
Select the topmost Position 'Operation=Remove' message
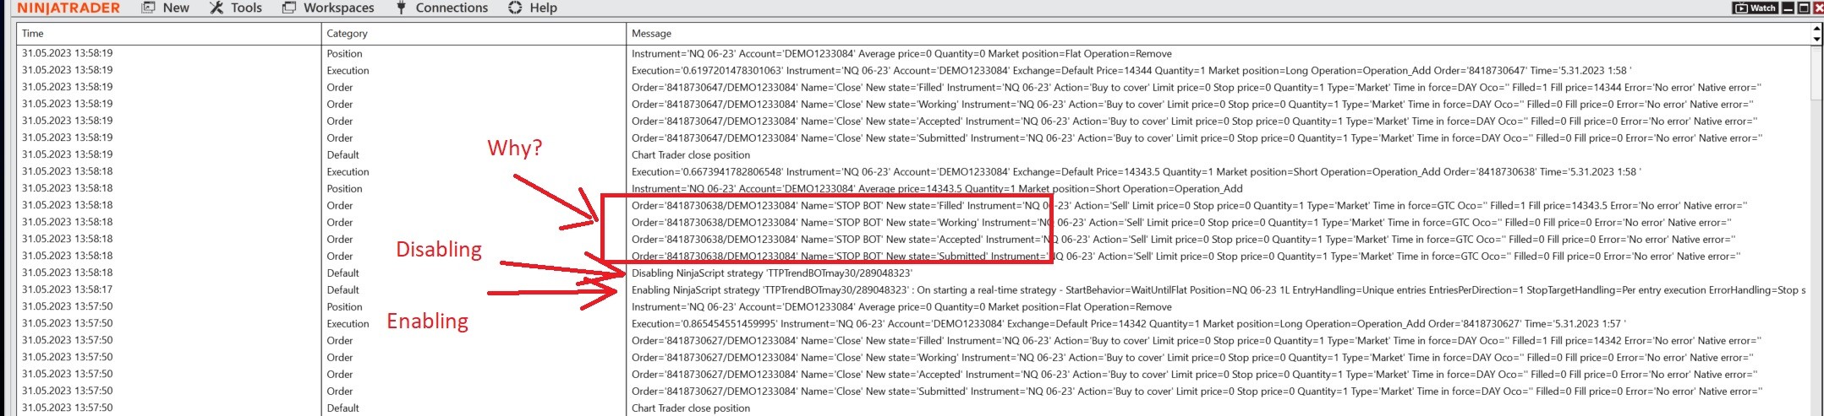901,54
